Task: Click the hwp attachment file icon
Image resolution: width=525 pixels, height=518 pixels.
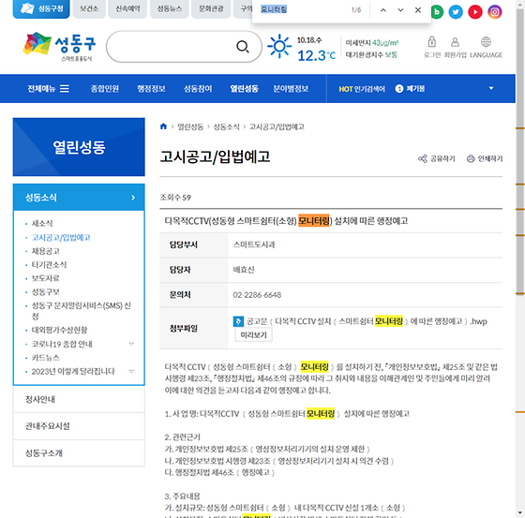Action: pos(238,321)
